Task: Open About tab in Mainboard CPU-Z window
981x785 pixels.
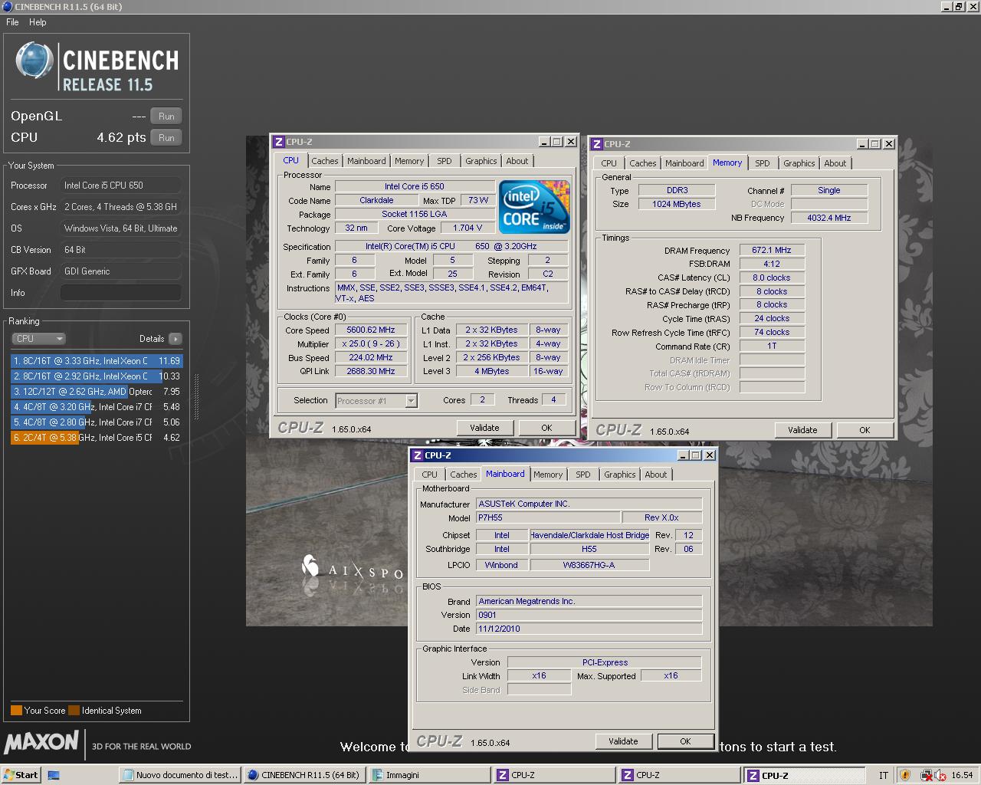Action: (x=656, y=475)
